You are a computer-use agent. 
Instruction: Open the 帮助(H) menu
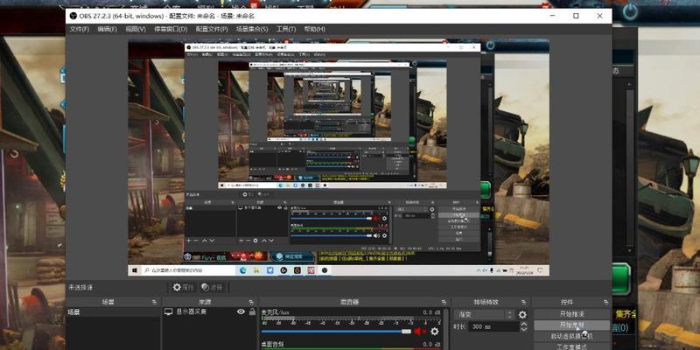tap(314, 29)
